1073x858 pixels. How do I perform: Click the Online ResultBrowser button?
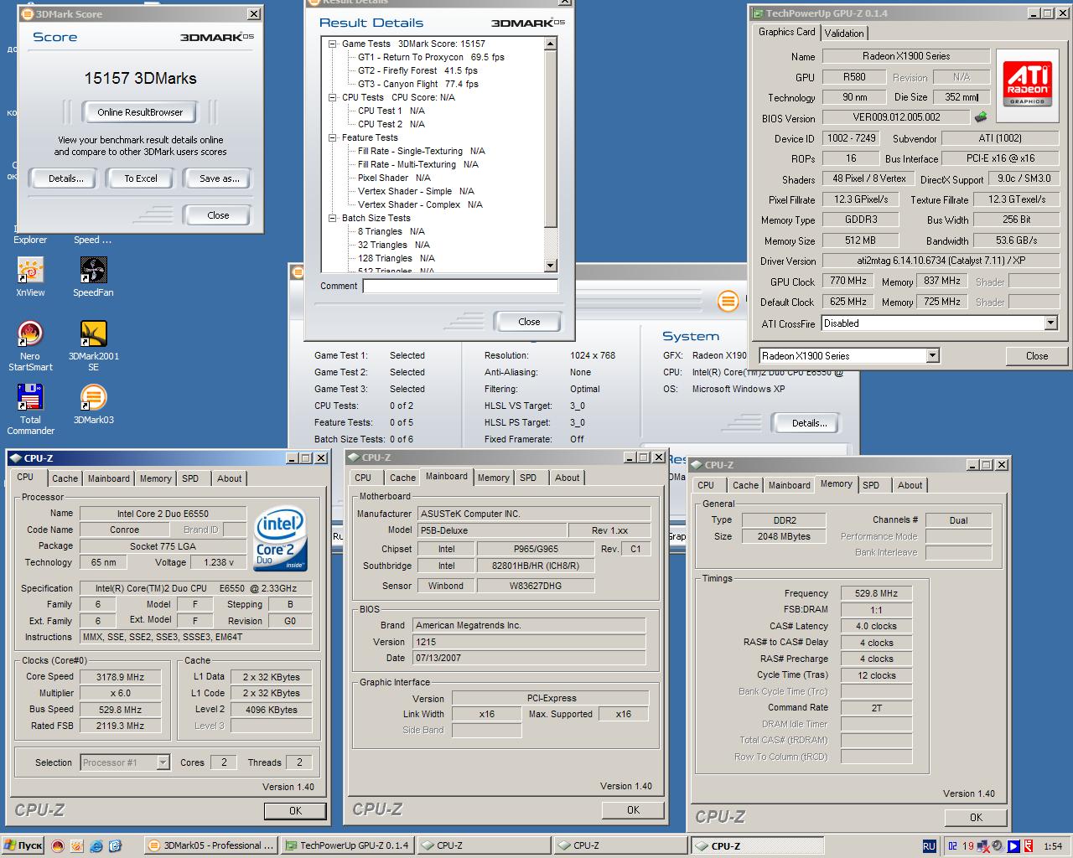pyautogui.click(x=140, y=112)
